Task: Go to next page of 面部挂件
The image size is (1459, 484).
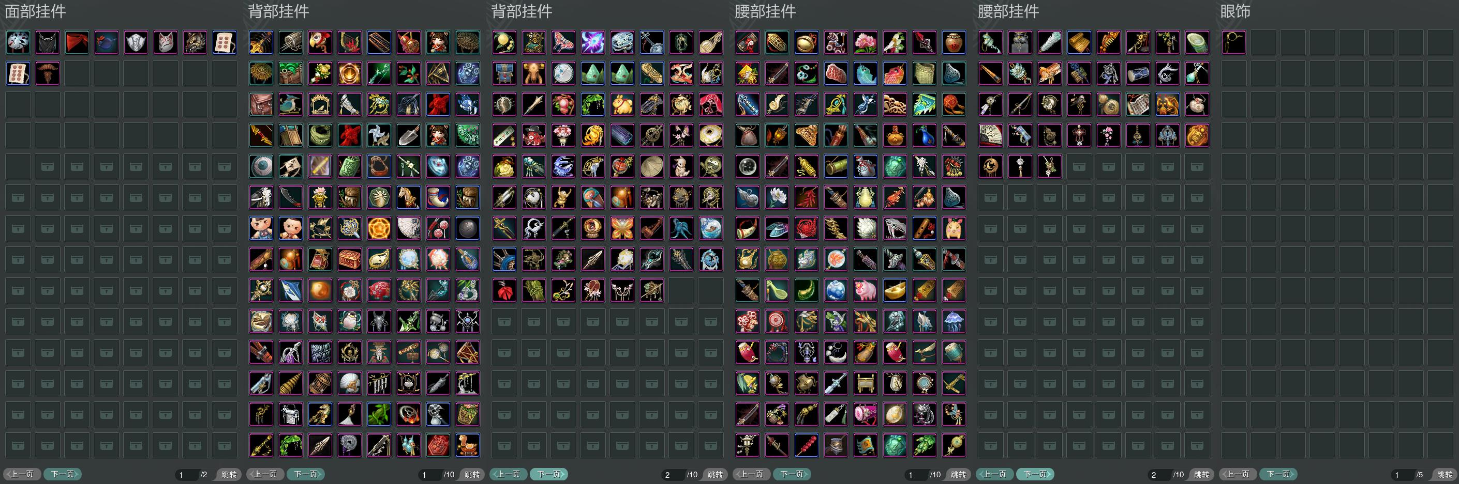Action: pyautogui.click(x=62, y=474)
